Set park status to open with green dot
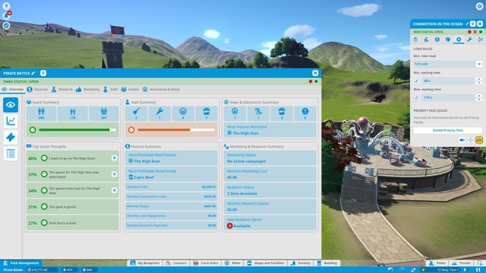 [316, 82]
